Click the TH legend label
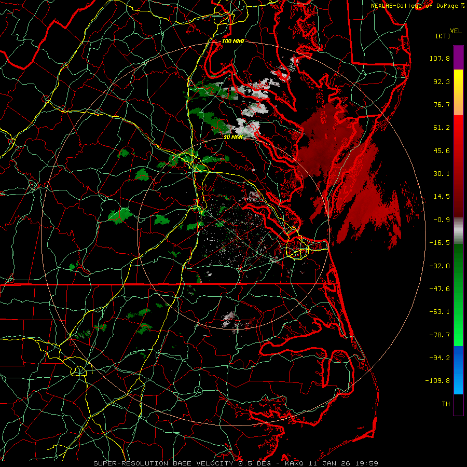 point(446,404)
